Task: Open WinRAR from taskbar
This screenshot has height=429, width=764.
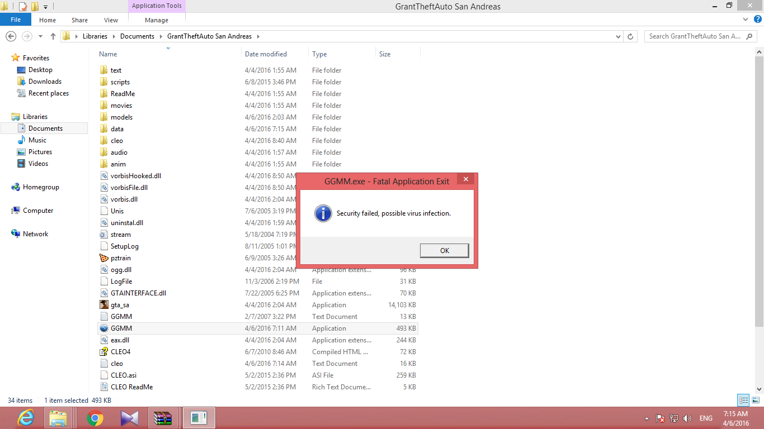Action: click(x=163, y=418)
